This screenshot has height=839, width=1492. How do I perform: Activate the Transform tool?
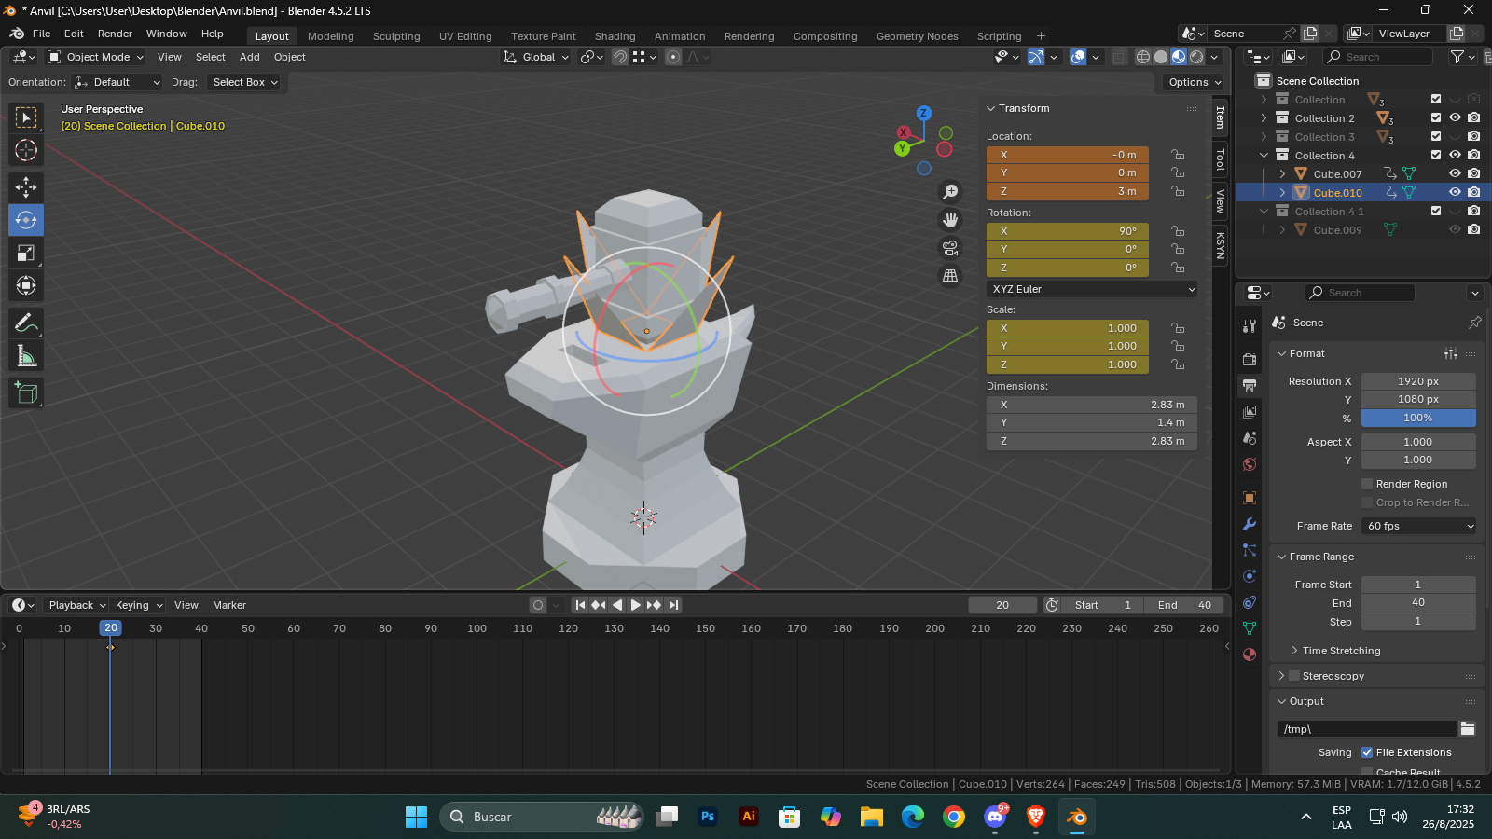click(x=26, y=285)
